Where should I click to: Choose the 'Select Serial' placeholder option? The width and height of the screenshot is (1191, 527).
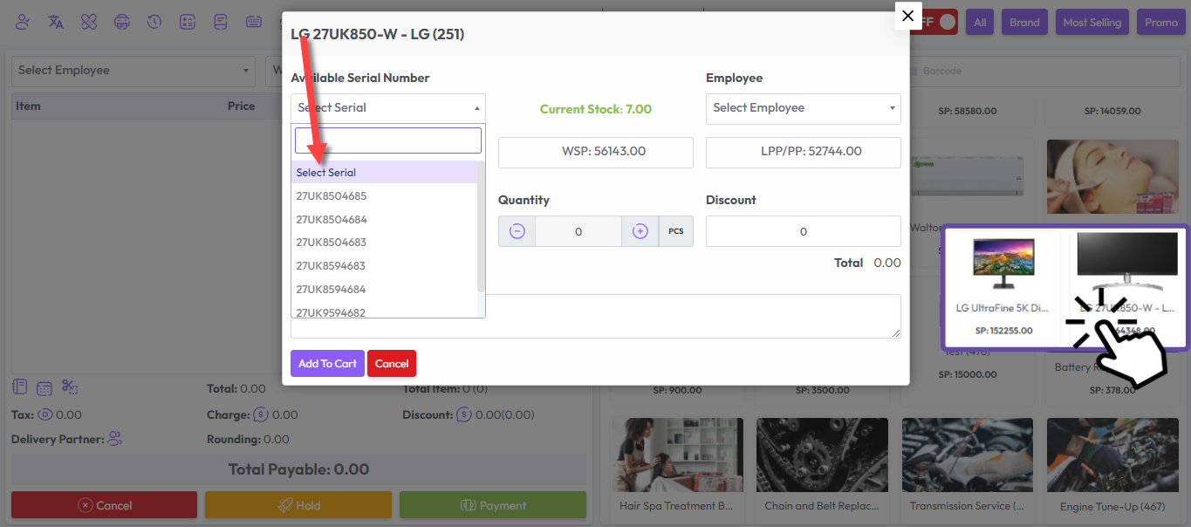click(384, 173)
